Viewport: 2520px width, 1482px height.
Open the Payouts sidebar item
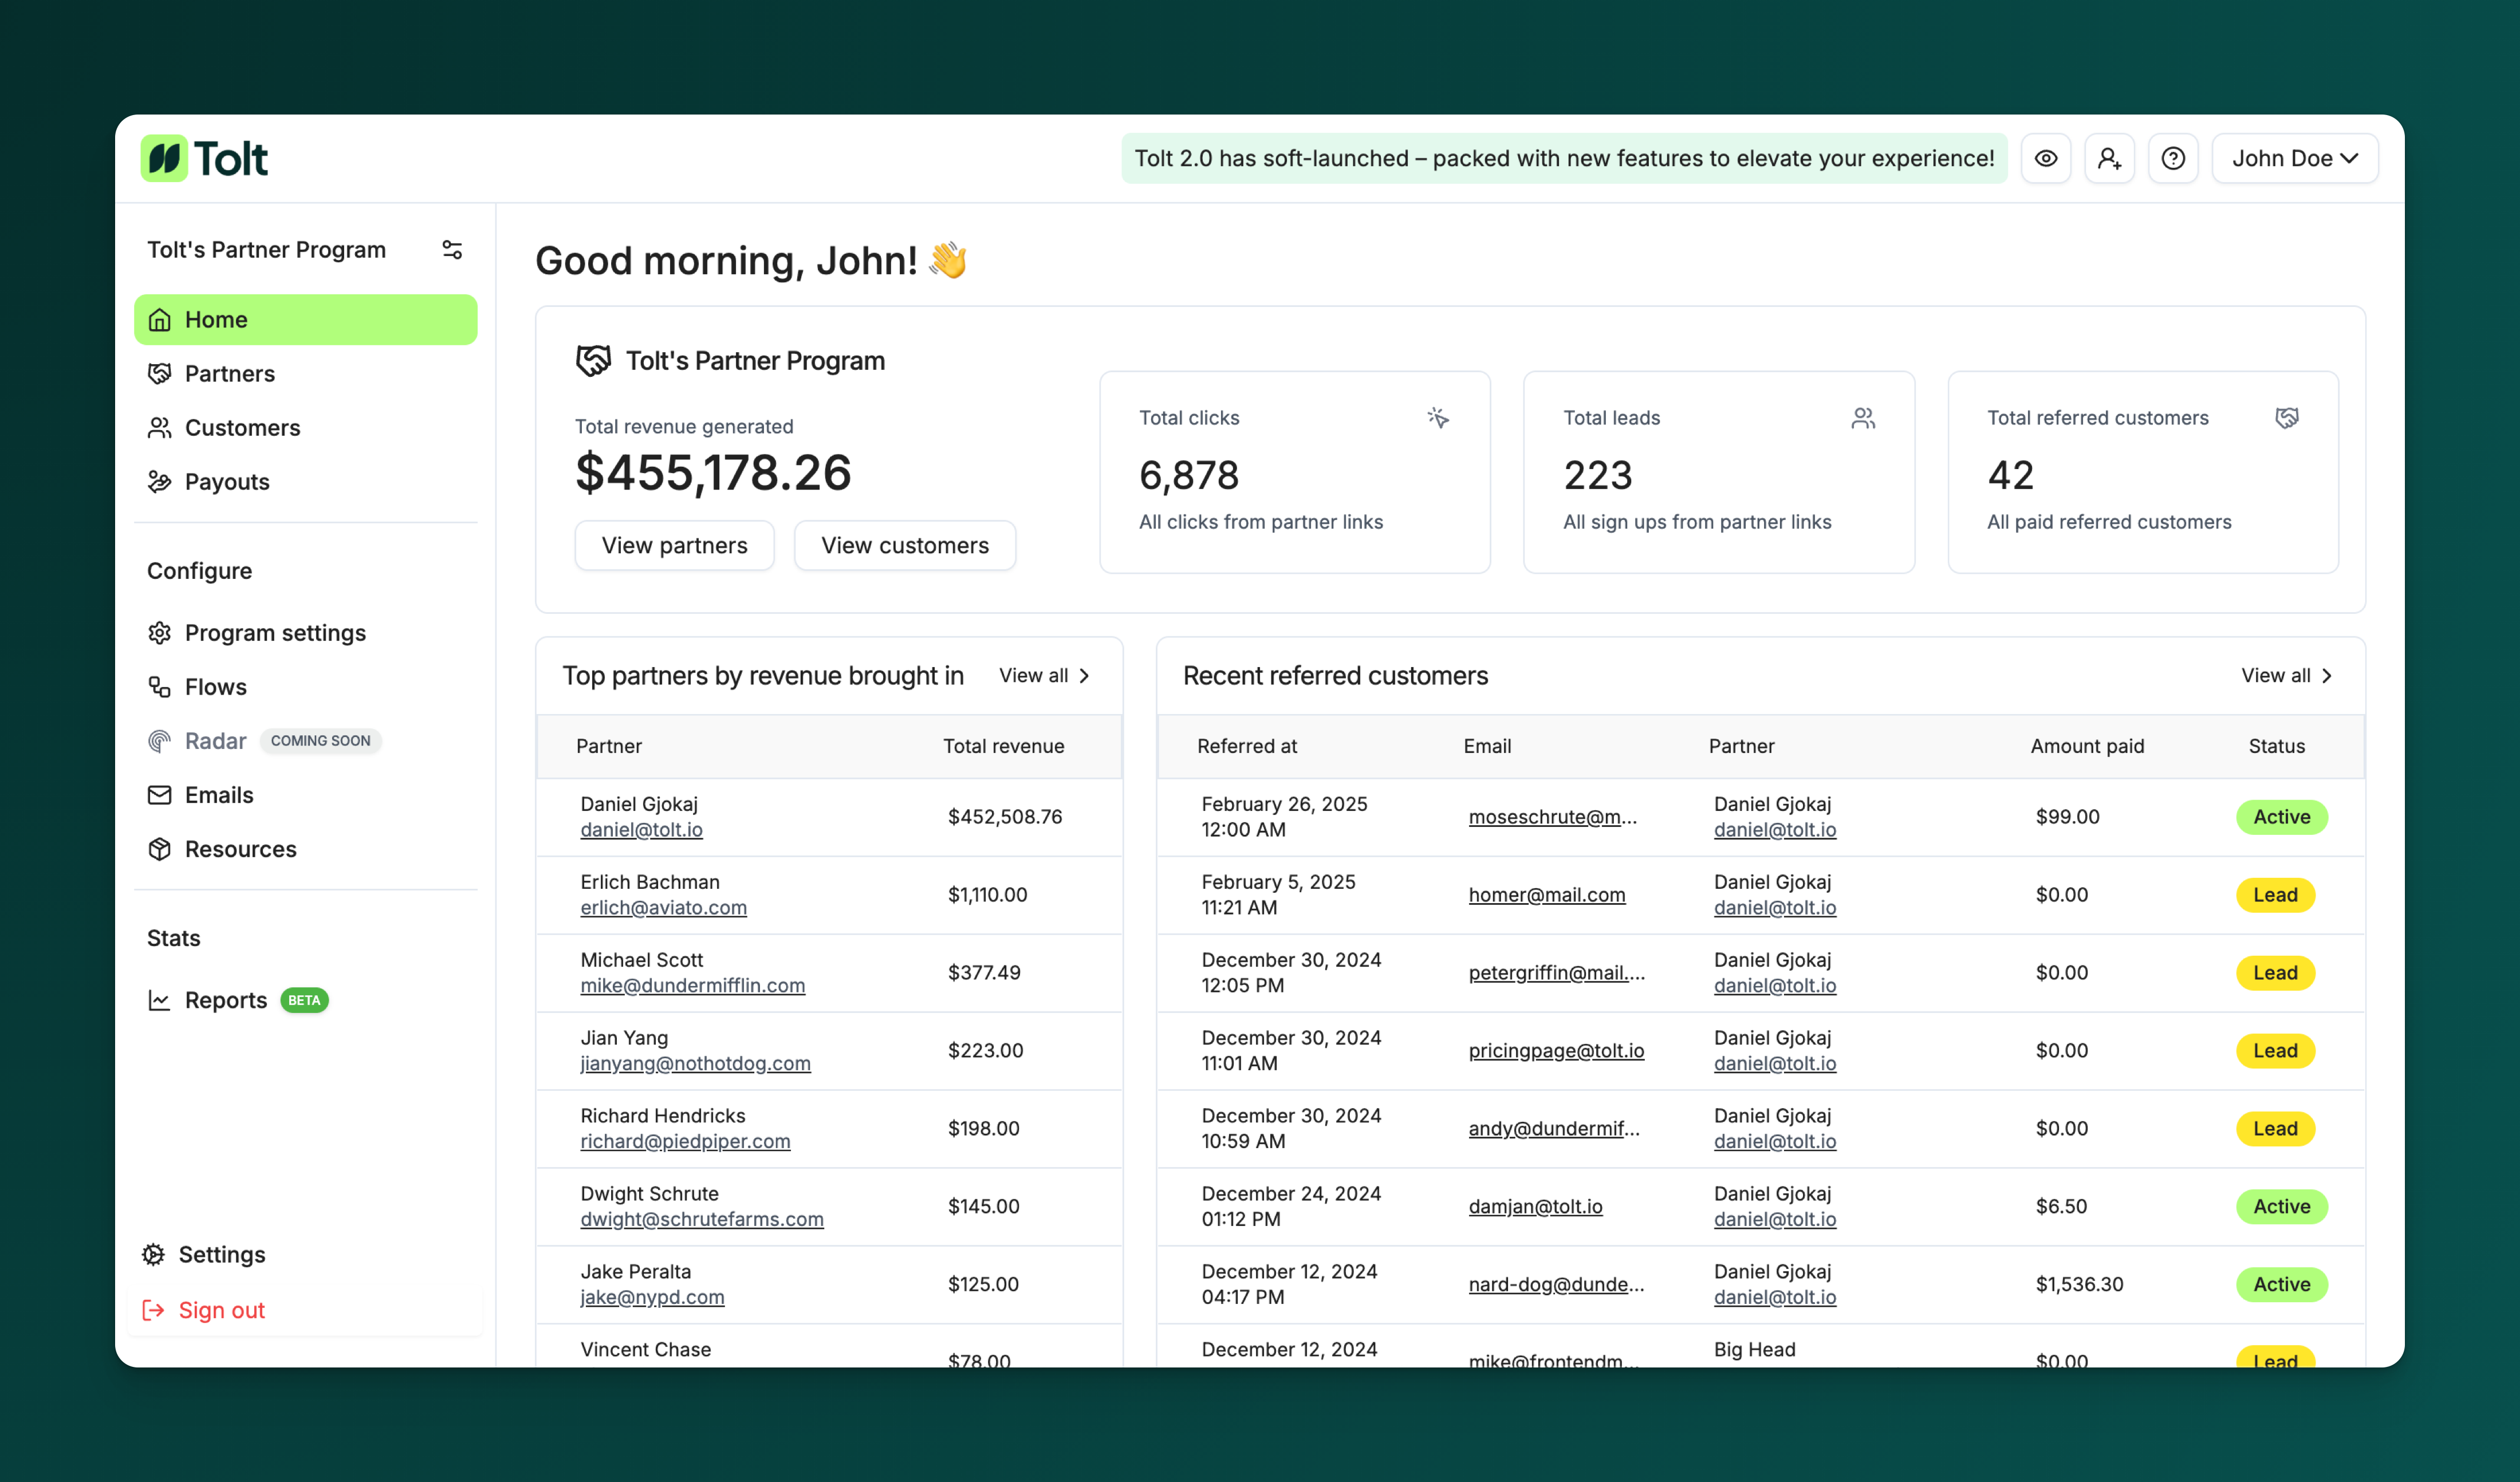227,481
